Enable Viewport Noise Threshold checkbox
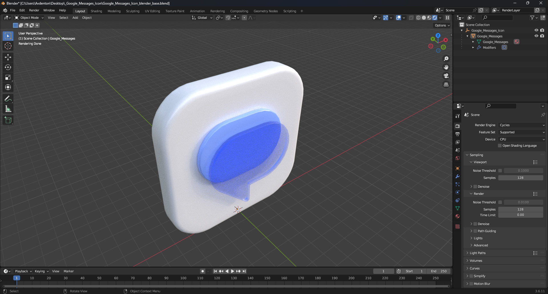The image size is (548, 294). [500, 171]
